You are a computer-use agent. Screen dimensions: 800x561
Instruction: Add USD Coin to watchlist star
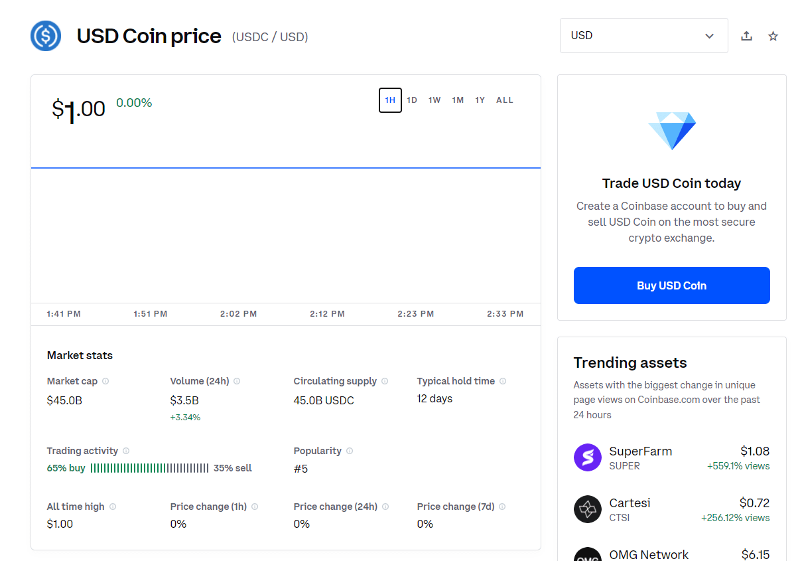coord(773,36)
